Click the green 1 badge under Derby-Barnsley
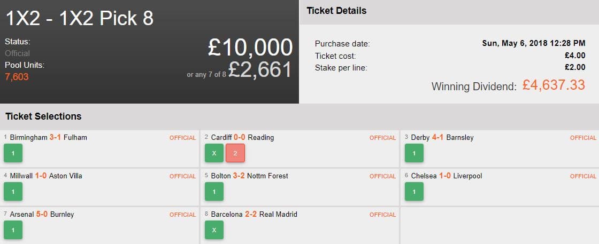599x244 pixels. 414,153
